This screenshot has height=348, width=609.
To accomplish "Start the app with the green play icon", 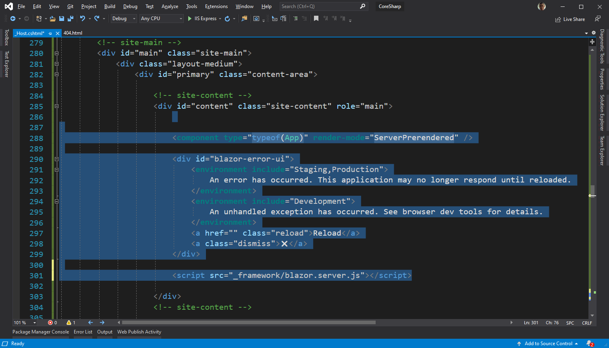I will pos(190,19).
